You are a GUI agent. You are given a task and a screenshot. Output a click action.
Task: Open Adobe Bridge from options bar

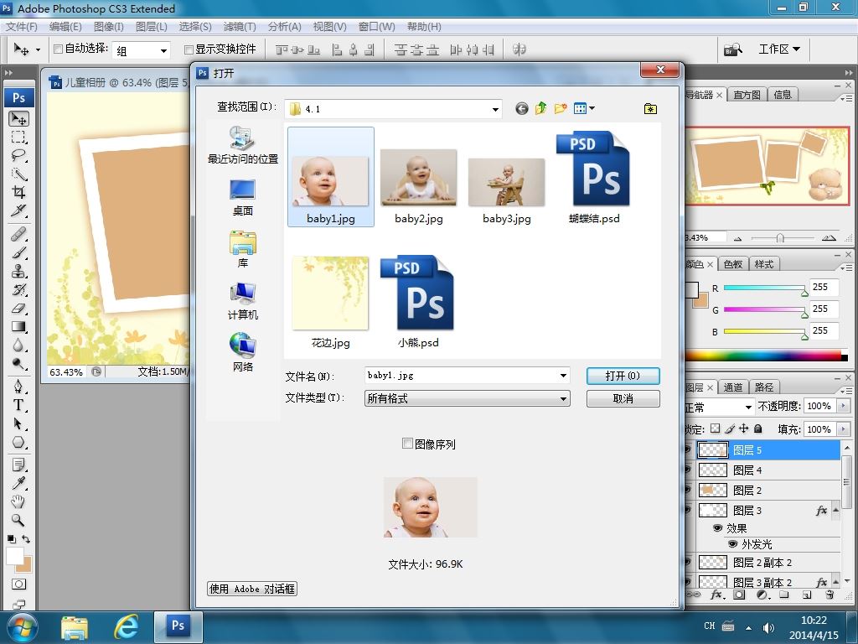coord(732,49)
